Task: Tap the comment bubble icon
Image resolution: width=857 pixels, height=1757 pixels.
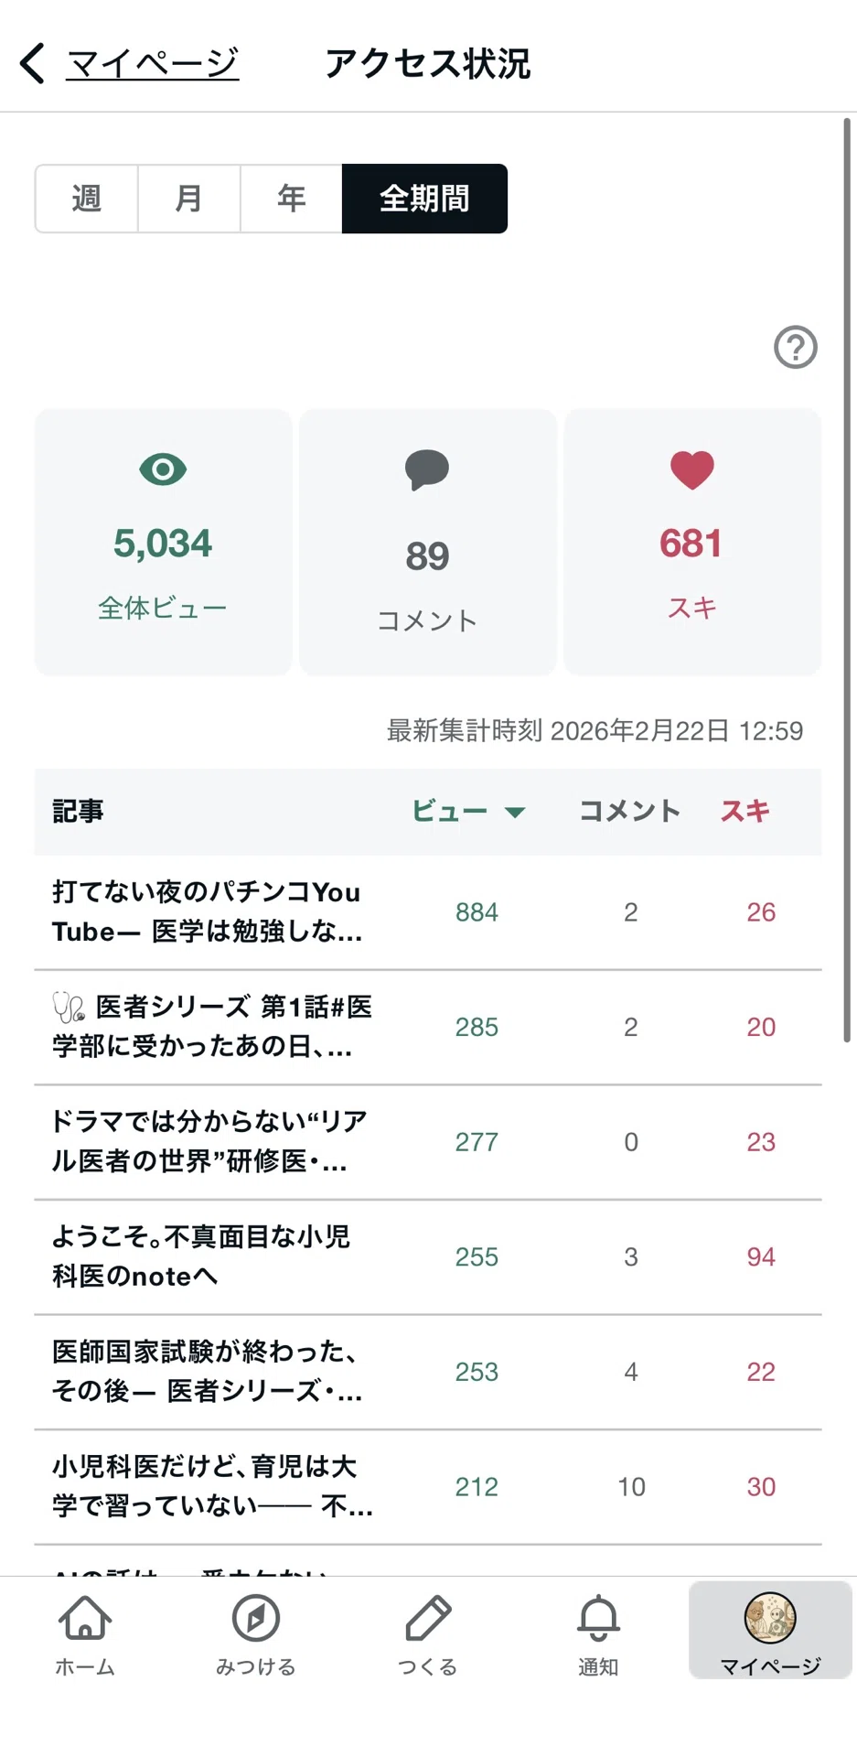Action: pos(427,470)
